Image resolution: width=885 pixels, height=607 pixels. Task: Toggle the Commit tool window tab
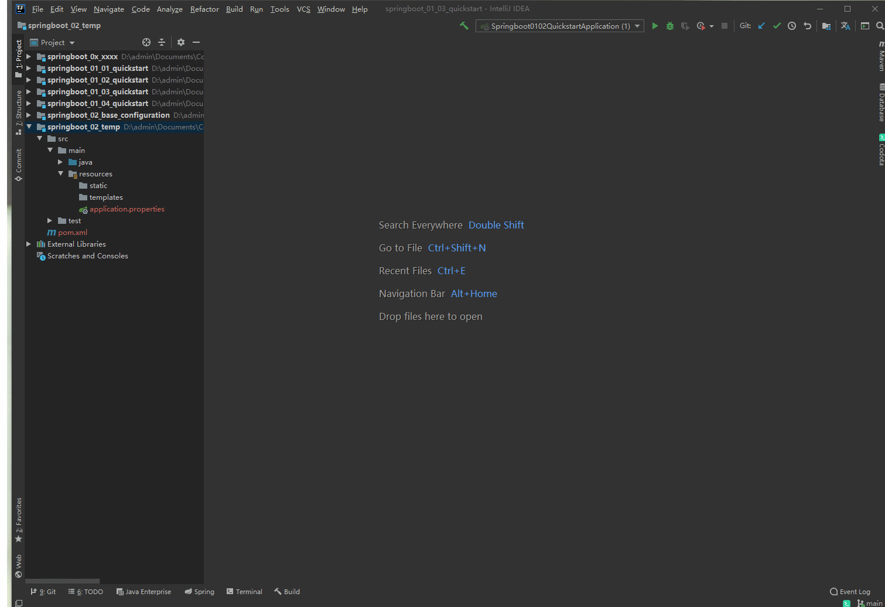tap(19, 165)
